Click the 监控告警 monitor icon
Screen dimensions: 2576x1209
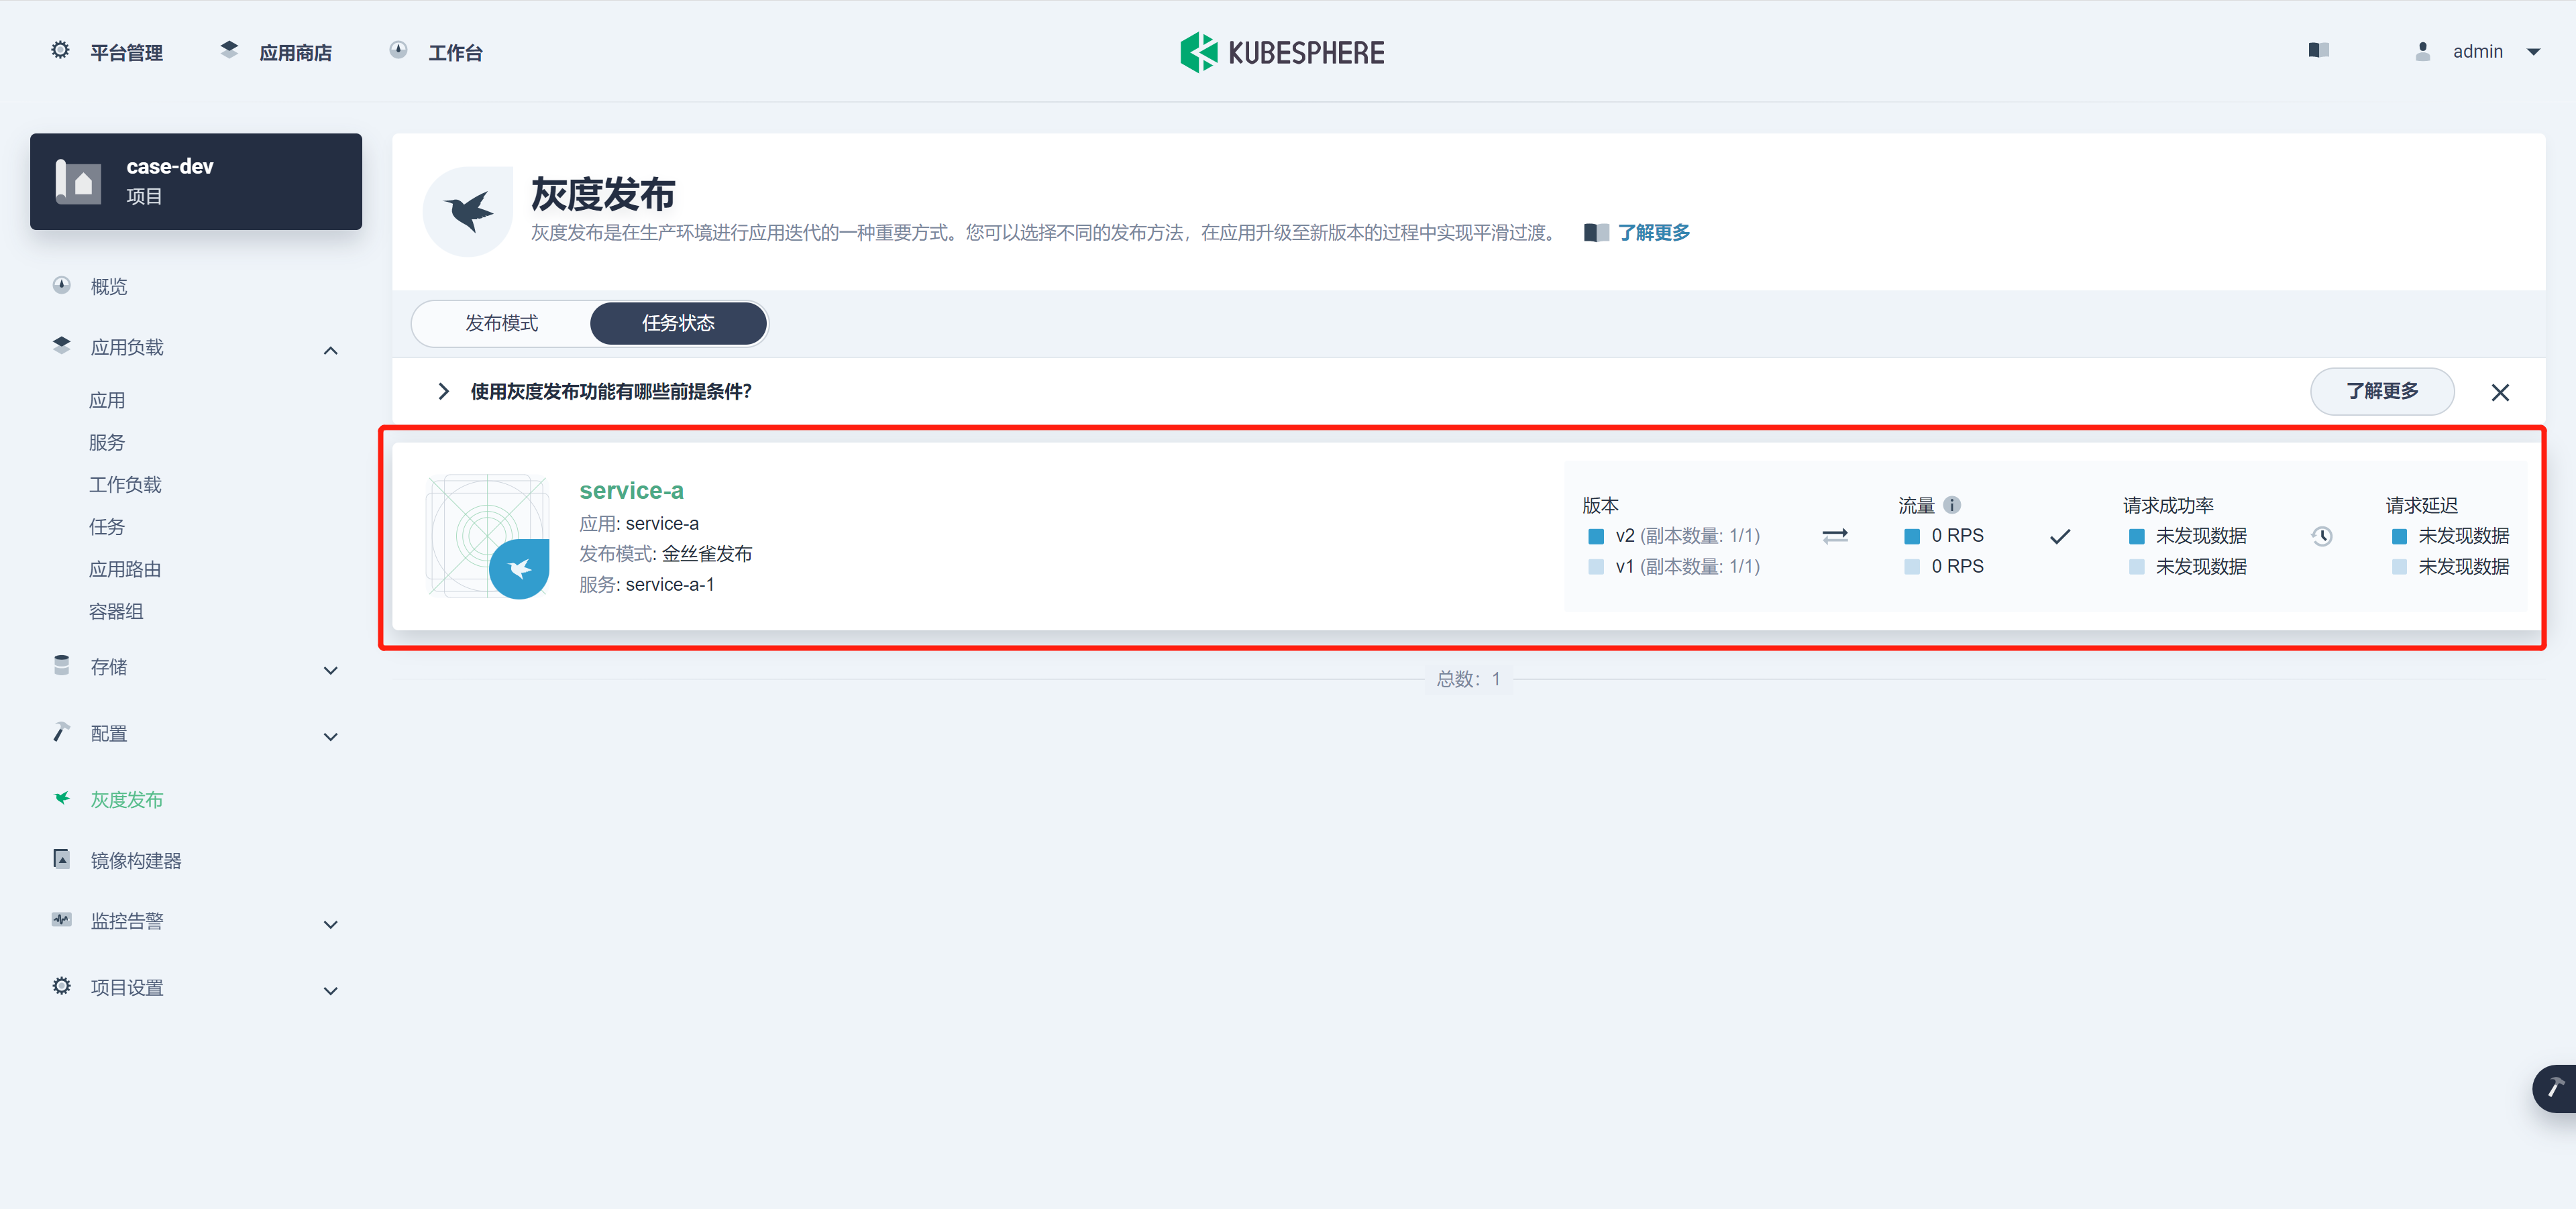coord(61,919)
